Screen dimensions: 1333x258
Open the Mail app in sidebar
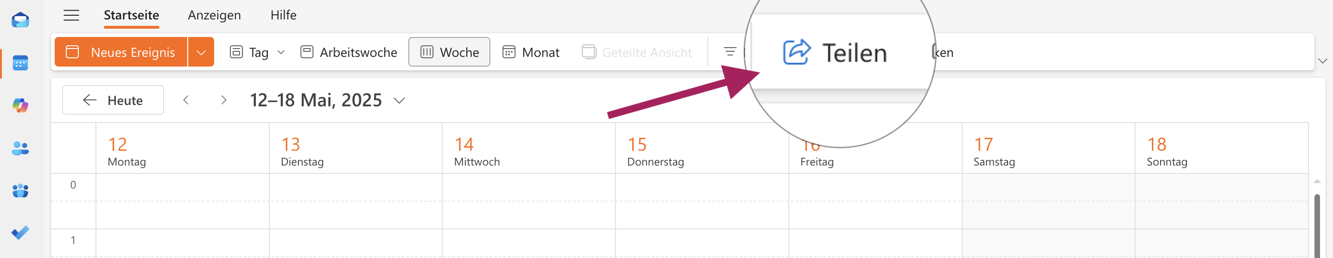point(20,21)
